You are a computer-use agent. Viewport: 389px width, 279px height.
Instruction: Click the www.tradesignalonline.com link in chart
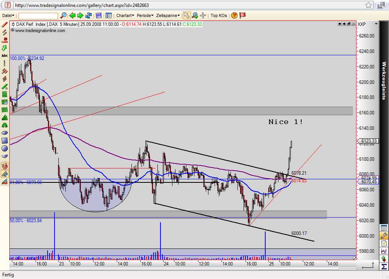40,31
